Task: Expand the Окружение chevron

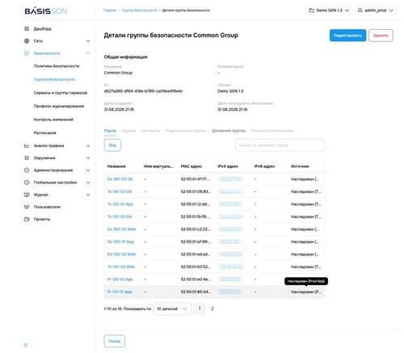Action: coord(88,158)
